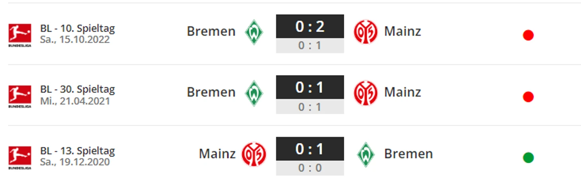Open 'BL - 30. Spieltag' matchday link
Image resolution: width=581 pixels, height=181 pixels.
pos(78,90)
